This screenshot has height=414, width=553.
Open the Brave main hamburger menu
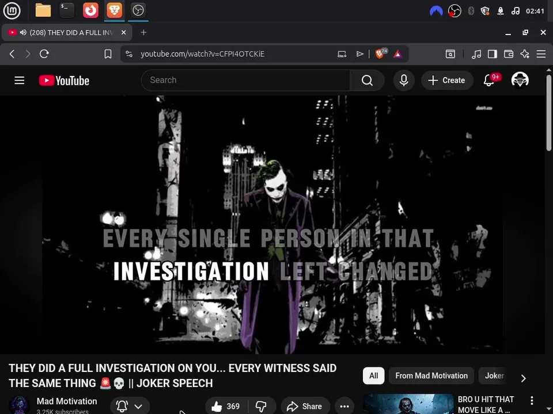(x=541, y=54)
